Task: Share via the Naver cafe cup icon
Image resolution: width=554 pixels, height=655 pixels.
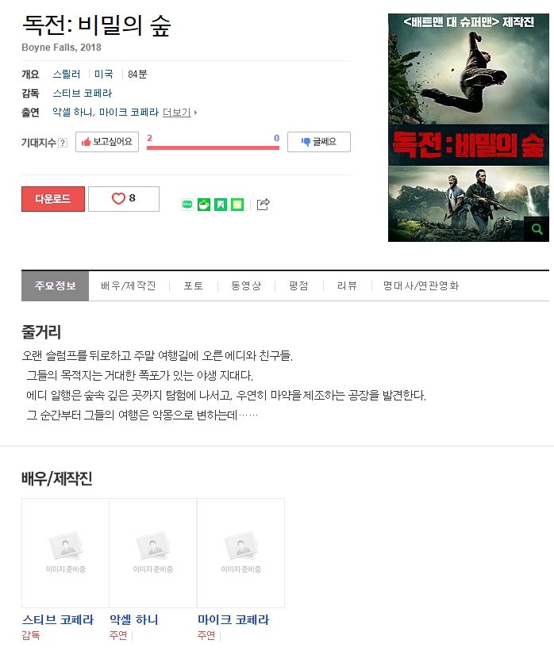Action: pos(204,205)
